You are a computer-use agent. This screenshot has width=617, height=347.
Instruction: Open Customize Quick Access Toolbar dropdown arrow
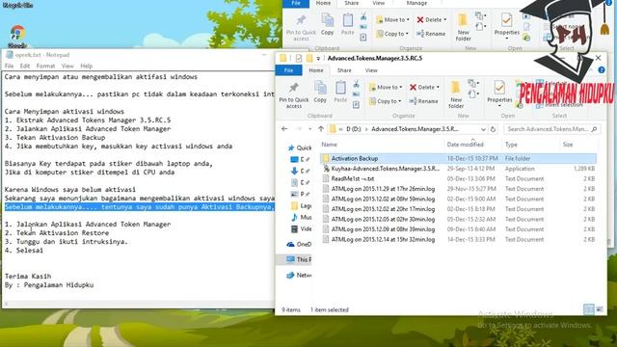pyautogui.click(x=318, y=59)
